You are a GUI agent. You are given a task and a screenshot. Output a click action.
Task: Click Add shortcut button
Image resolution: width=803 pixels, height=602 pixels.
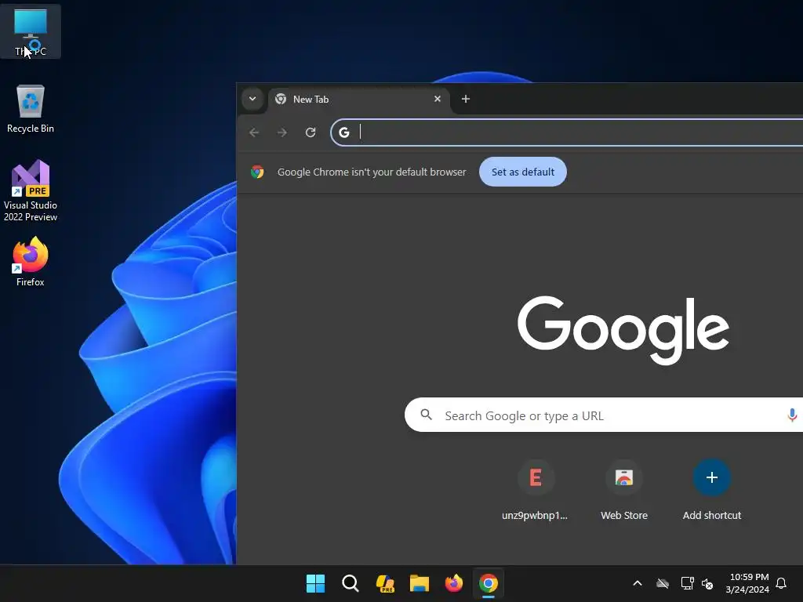[712, 490]
